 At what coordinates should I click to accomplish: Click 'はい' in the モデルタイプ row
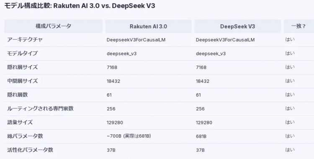click(290, 53)
